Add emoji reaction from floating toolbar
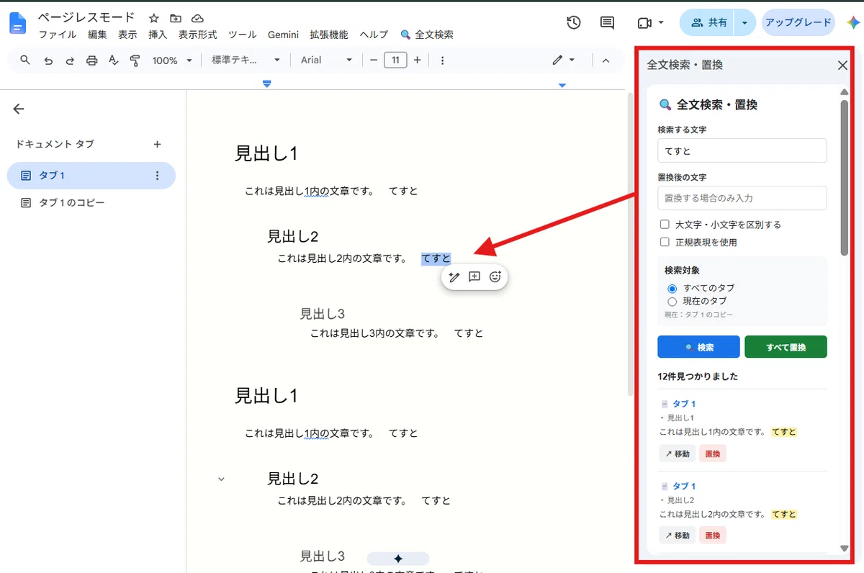 pos(495,276)
